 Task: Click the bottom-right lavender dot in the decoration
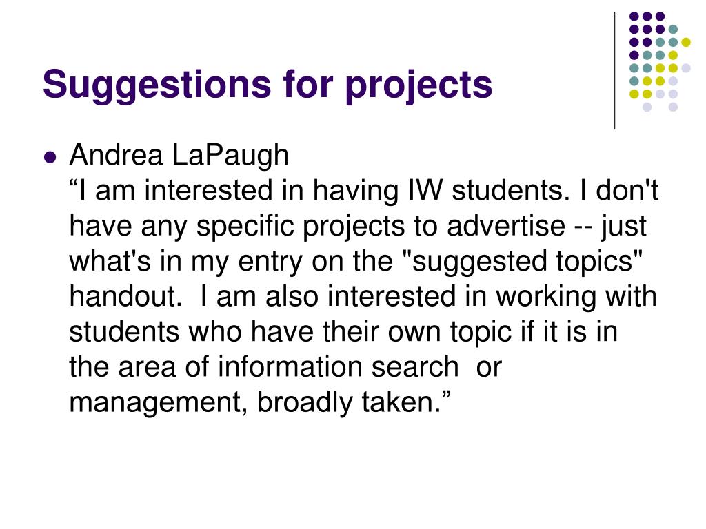(x=673, y=107)
